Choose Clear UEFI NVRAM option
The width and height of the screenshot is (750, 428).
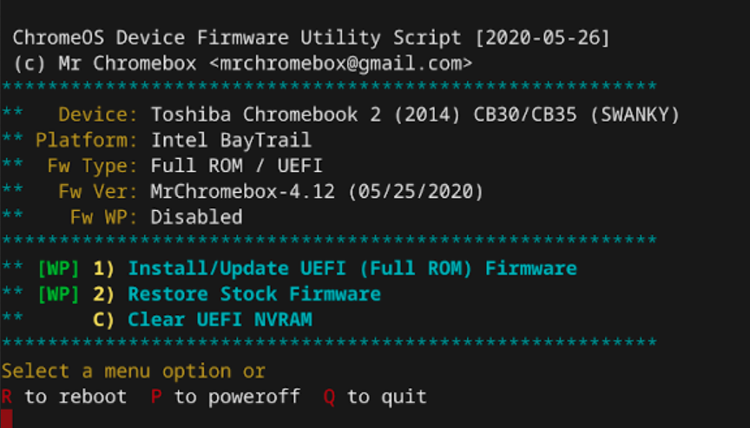coord(220,319)
